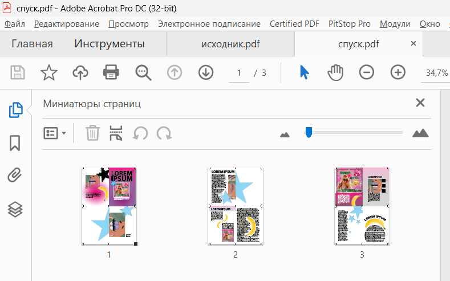This screenshot has height=281, width=450.
Task: Click the Миниатюры страниц panel title
Action: 92,104
